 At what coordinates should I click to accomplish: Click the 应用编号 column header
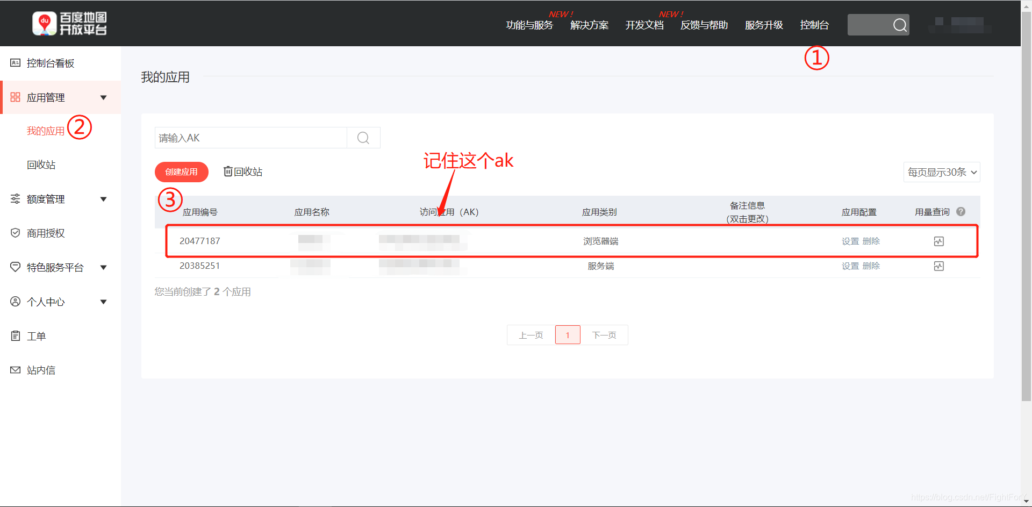point(200,212)
